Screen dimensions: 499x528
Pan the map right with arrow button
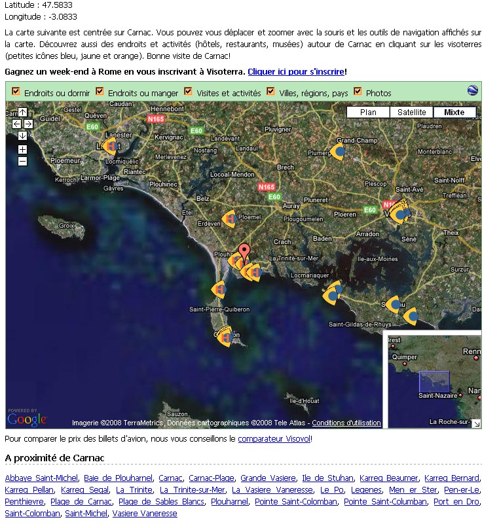(x=29, y=124)
